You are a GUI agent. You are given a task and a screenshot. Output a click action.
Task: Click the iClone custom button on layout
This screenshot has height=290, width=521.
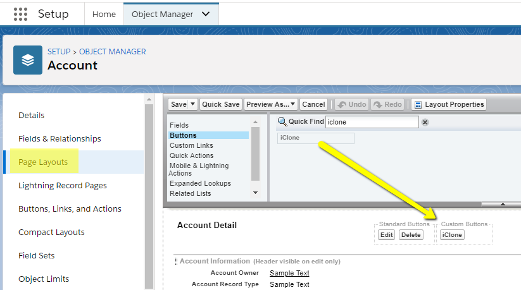(x=452, y=235)
